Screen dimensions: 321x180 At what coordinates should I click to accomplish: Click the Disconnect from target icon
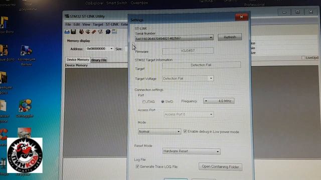(x=88, y=31)
